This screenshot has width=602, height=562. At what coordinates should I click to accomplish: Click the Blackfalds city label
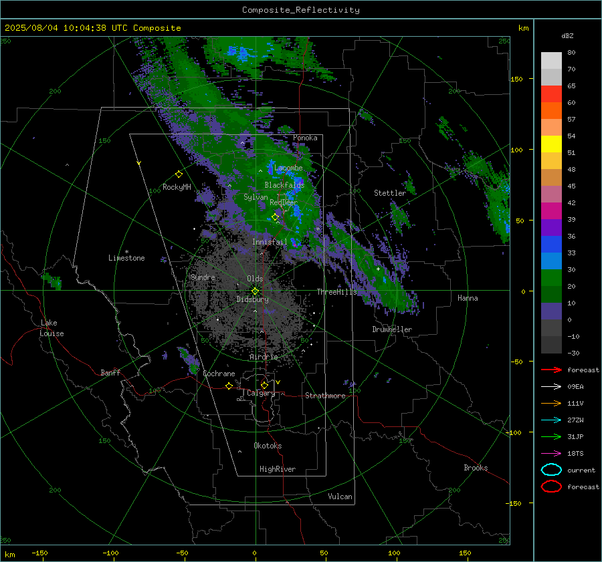pyautogui.click(x=284, y=185)
